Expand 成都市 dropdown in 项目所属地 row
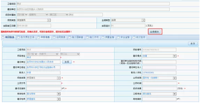The width and height of the screenshot is (200, 103). coord(38,15)
